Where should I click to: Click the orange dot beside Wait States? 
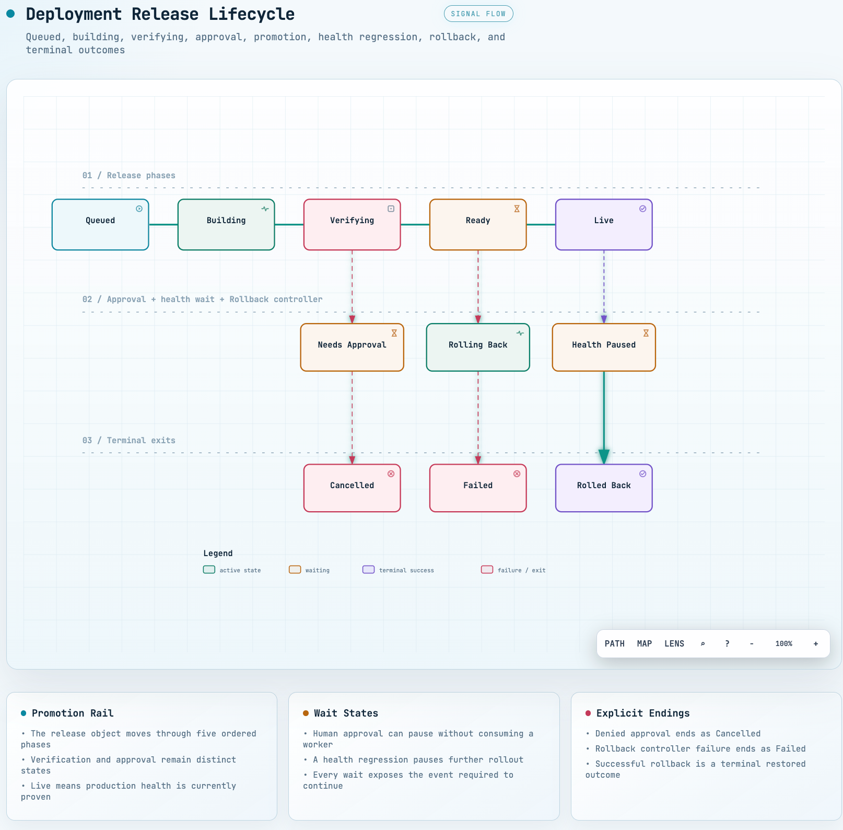306,713
